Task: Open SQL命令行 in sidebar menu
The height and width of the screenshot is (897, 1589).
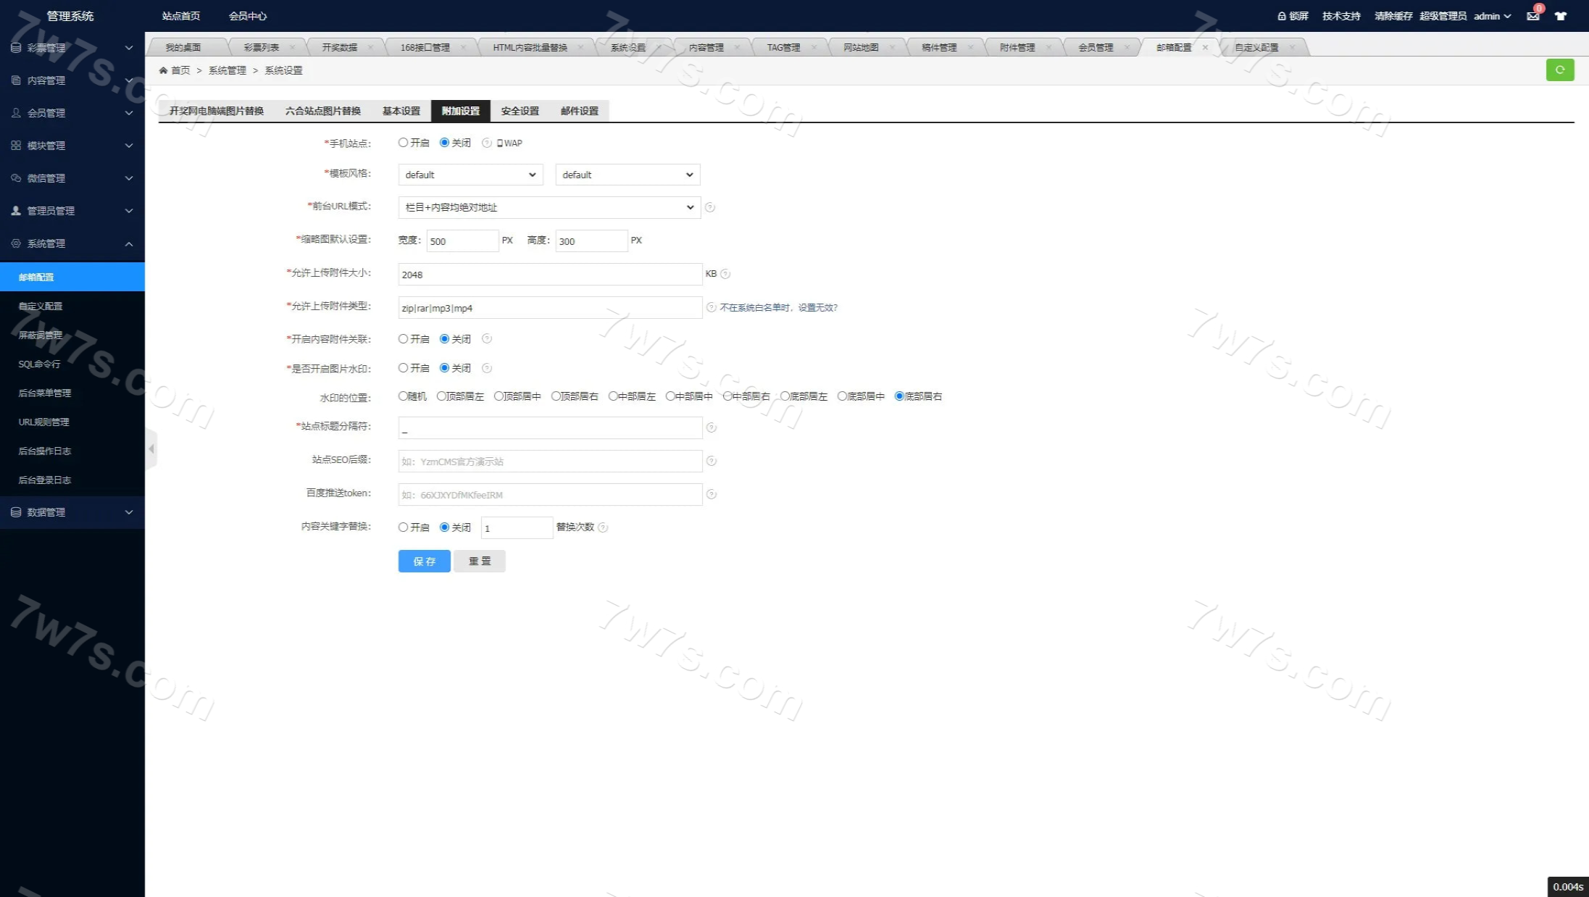Action: tap(39, 364)
